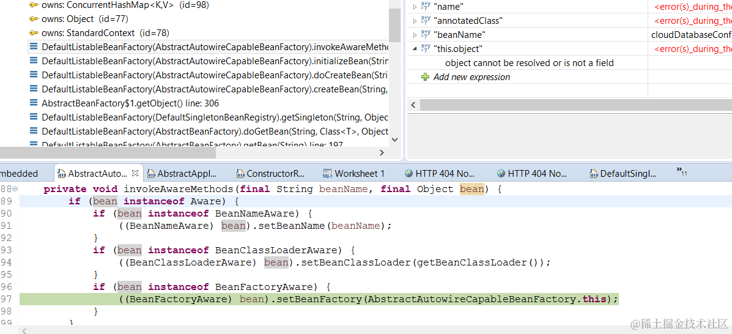Click the error value in the "name" row

click(693, 7)
